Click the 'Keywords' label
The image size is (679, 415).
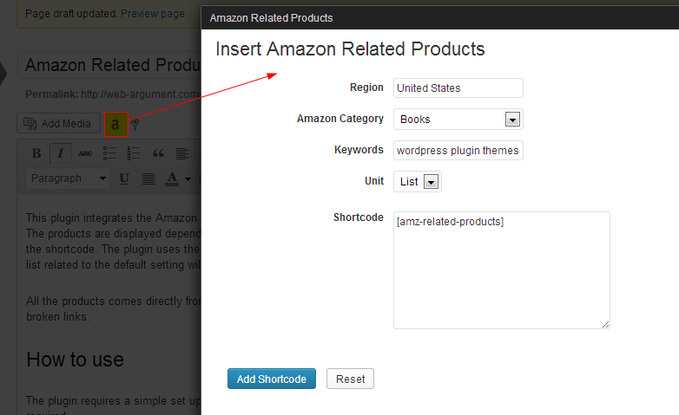click(359, 150)
